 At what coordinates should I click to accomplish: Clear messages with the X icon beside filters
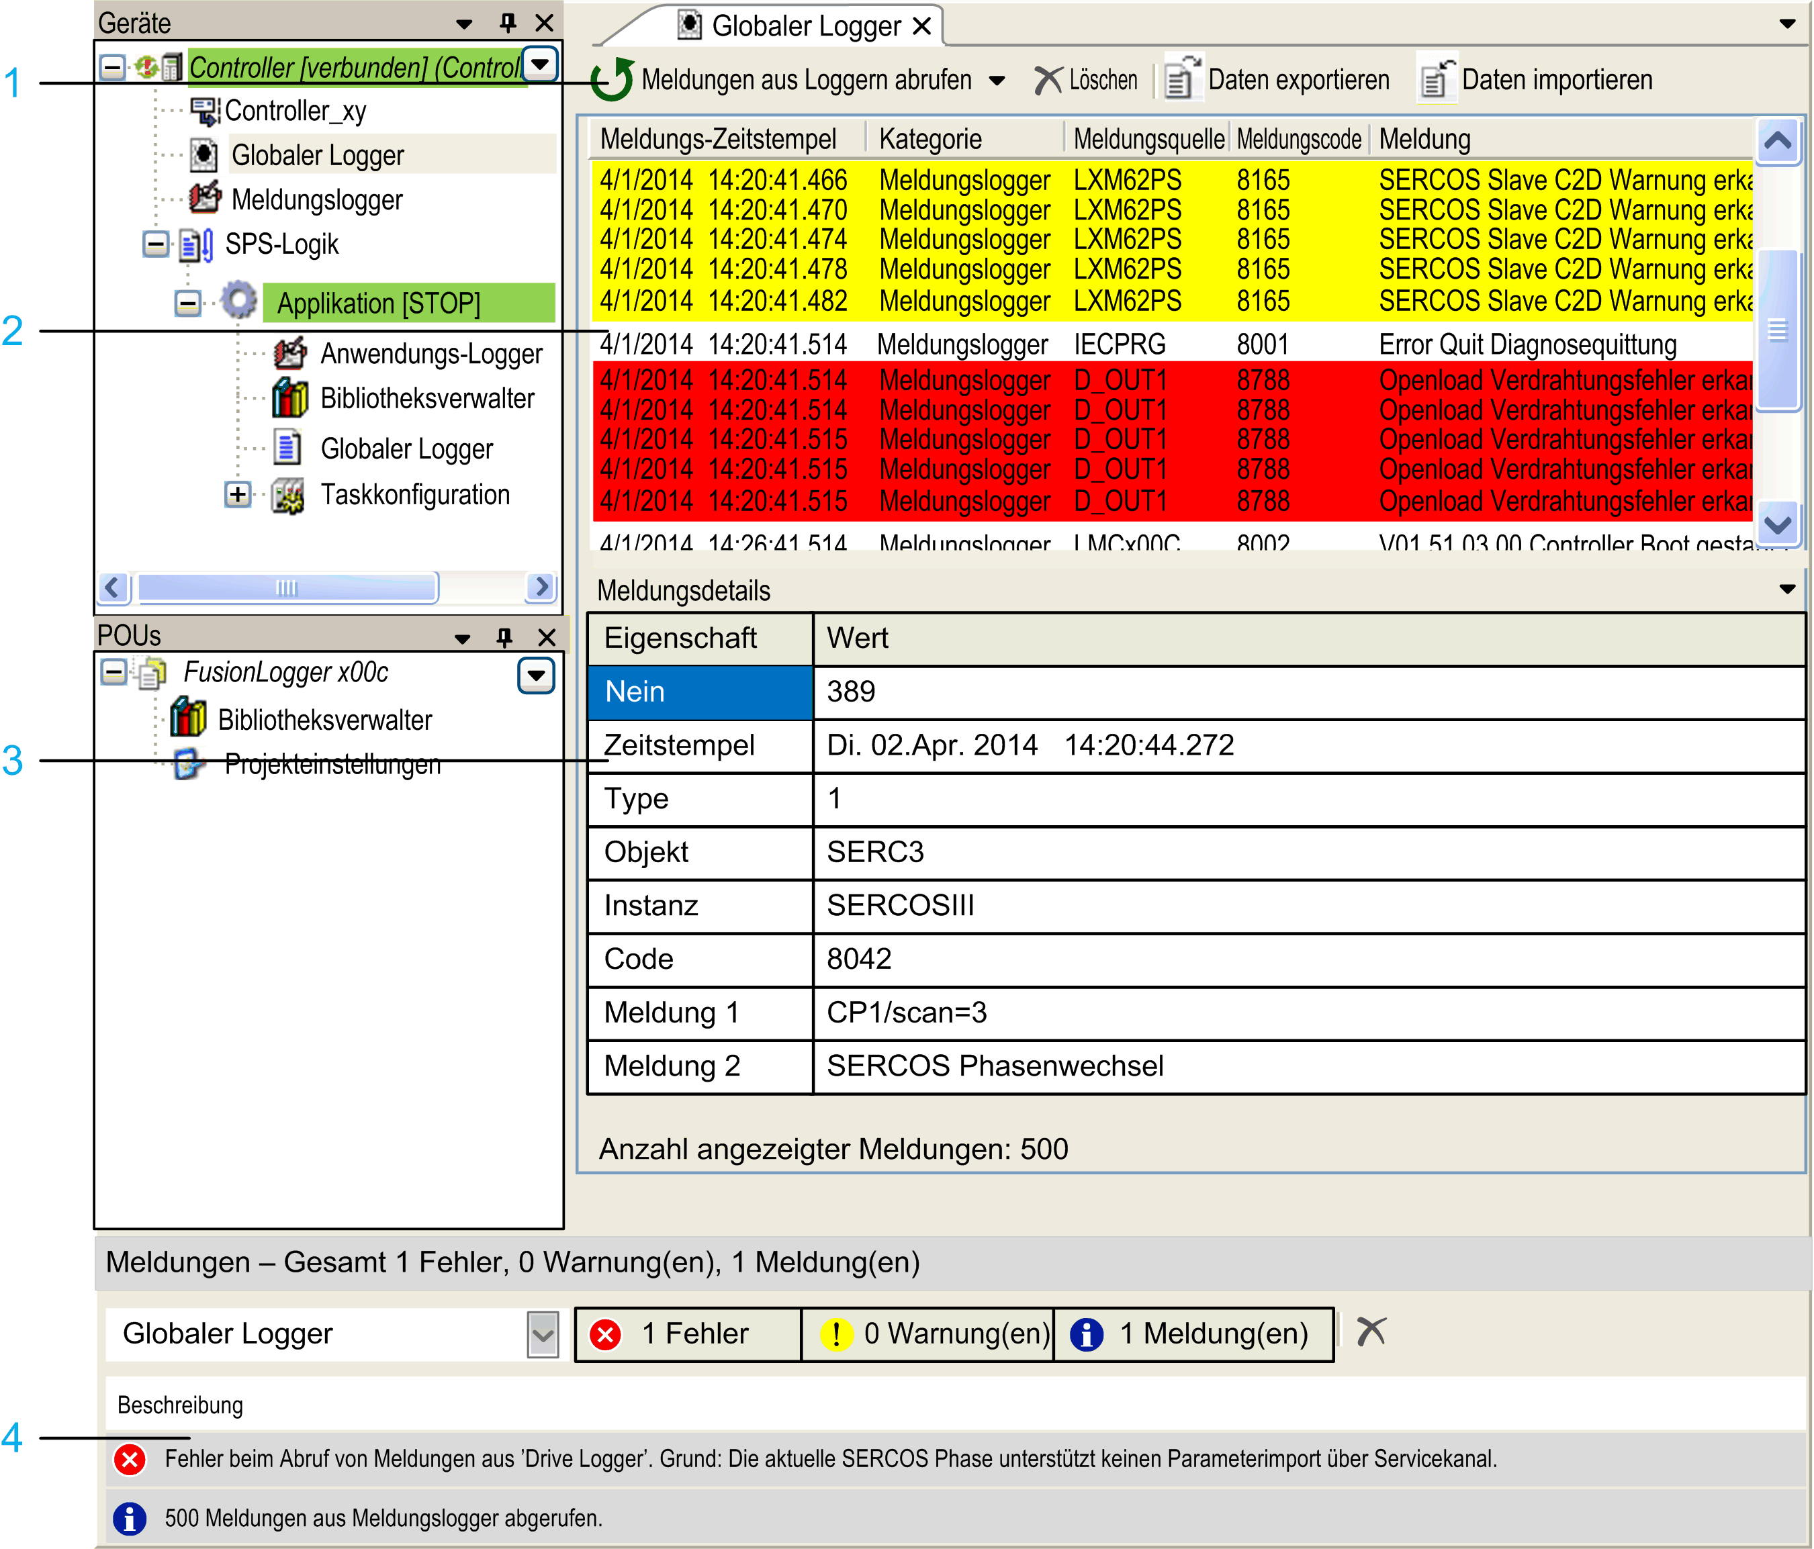click(x=1371, y=1332)
